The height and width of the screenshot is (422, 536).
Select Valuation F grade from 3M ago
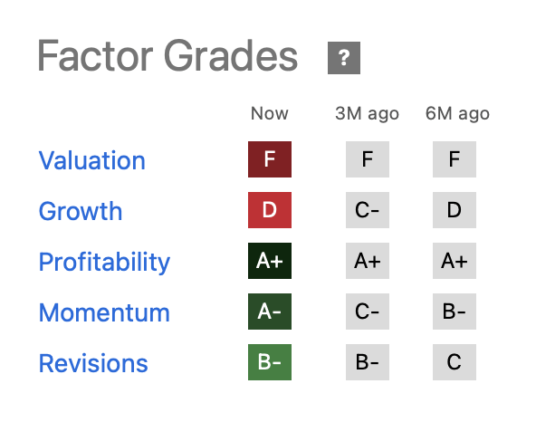point(367,159)
